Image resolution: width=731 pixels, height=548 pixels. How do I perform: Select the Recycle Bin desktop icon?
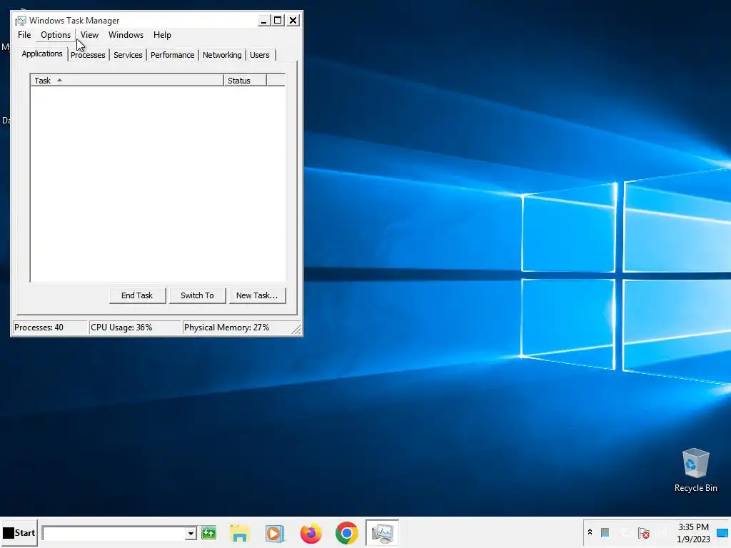click(x=695, y=470)
